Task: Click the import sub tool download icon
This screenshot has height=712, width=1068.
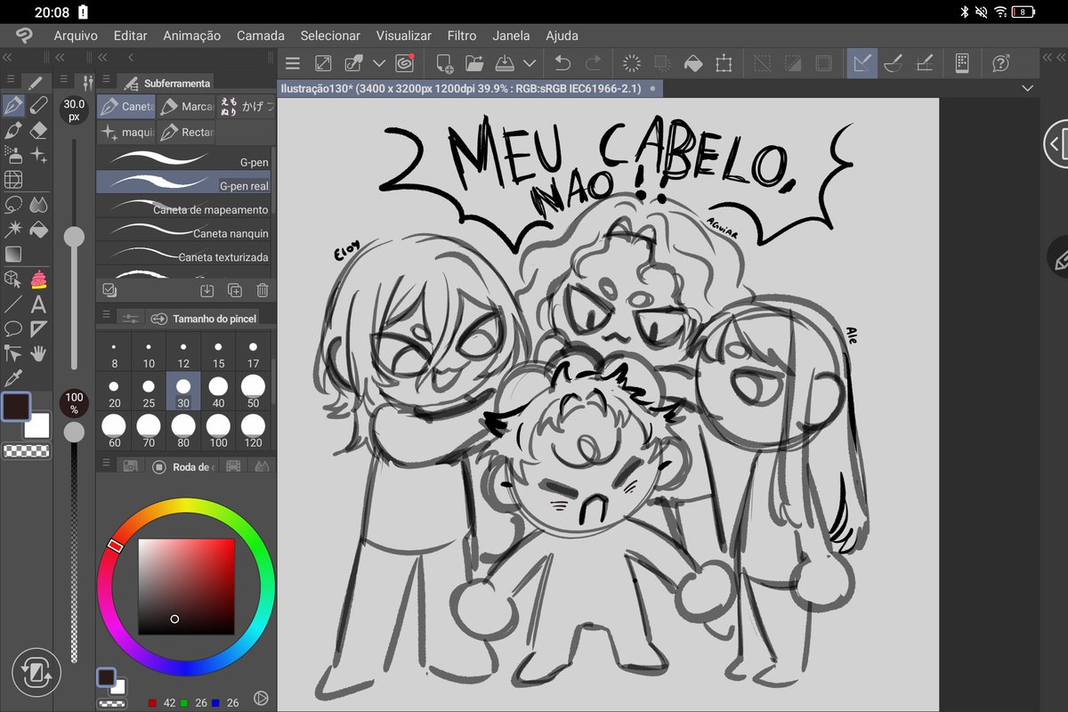Action: coord(207,290)
